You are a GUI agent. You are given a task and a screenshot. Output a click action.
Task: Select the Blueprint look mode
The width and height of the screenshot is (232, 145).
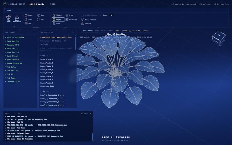71,19
